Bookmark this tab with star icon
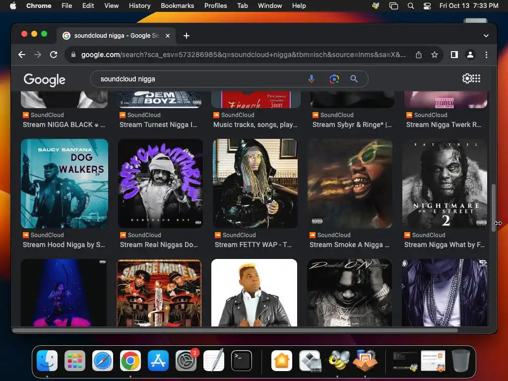 (435, 55)
